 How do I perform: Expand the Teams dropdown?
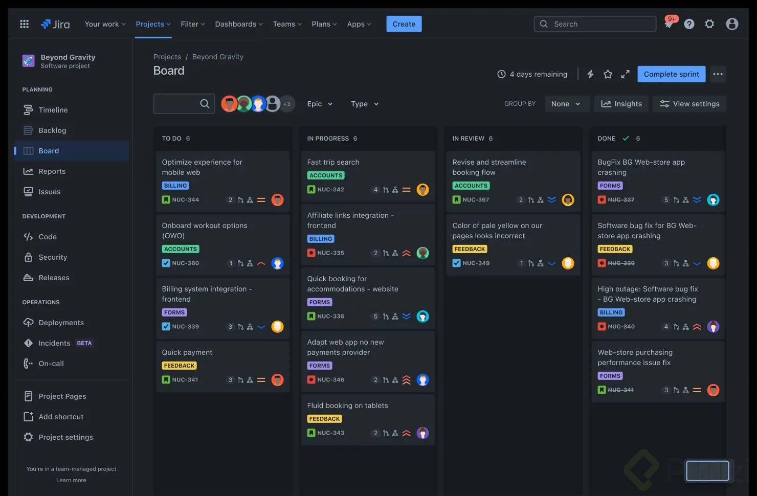coord(287,24)
